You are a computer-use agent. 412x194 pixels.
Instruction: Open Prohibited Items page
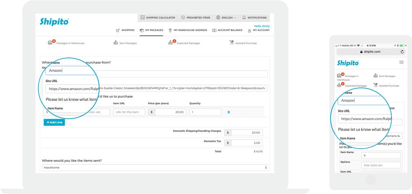click(196, 18)
